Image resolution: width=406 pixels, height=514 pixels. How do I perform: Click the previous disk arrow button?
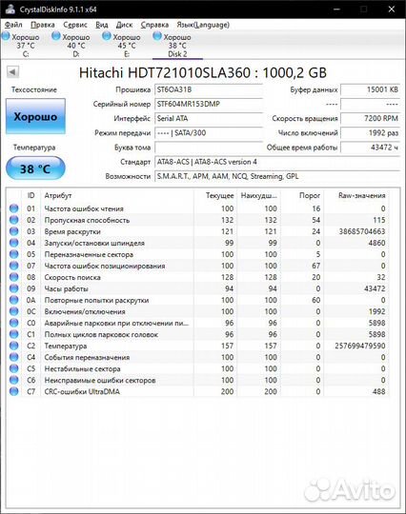pos(12,71)
